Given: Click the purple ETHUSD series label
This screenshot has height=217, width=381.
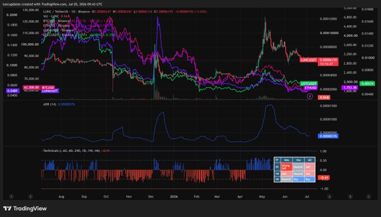Looking at the screenshot, I should click(310, 88).
